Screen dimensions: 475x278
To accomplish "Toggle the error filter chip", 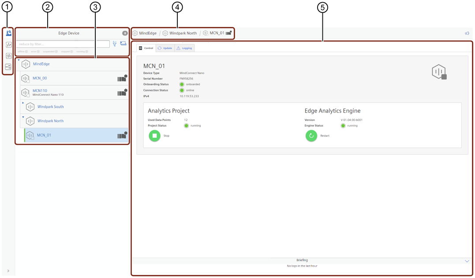I will [35, 52].
